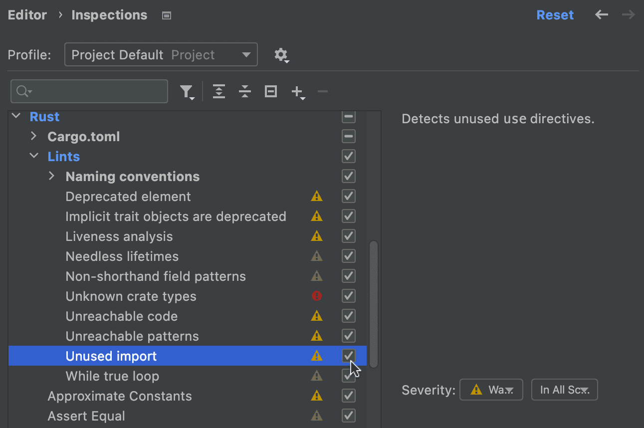Click the Inspections breadcrumb

point(109,14)
